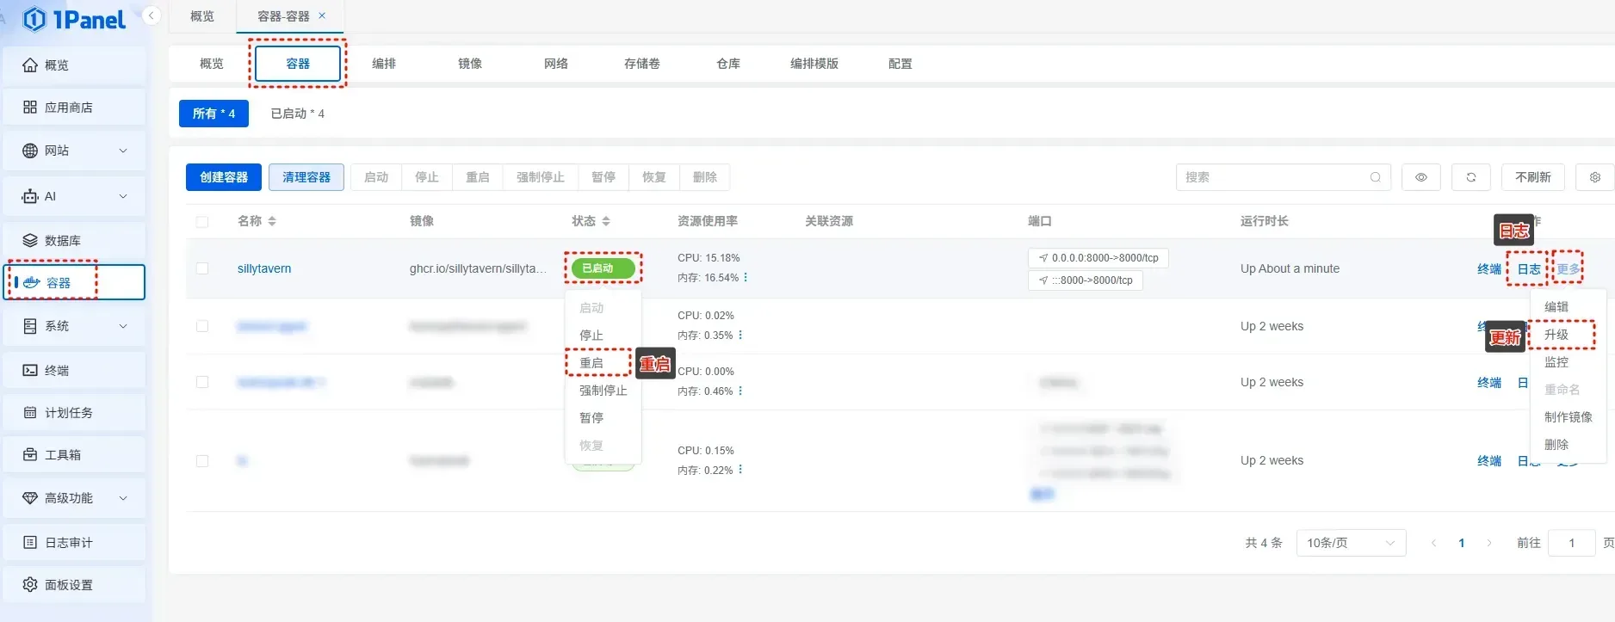Viewport: 1615px width, 622px height.
Task: Collapse the sidebar with the arrow icon
Action: click(x=152, y=15)
